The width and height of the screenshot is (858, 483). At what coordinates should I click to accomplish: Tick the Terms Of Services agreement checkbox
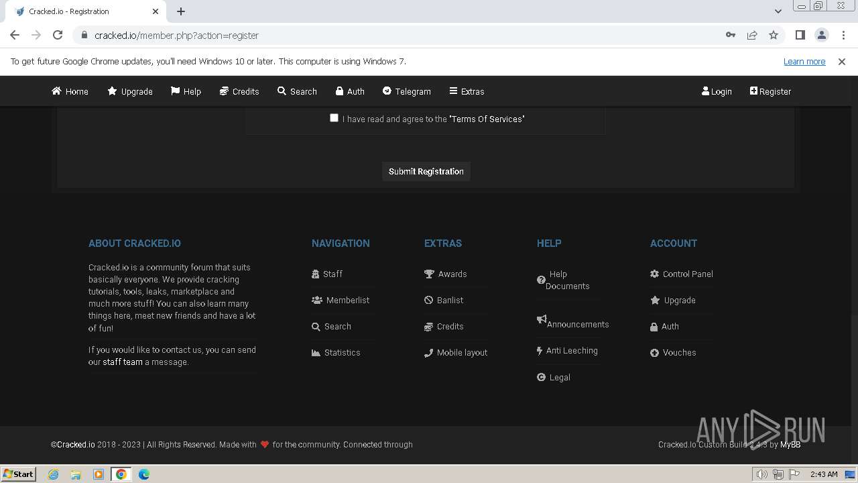point(334,118)
